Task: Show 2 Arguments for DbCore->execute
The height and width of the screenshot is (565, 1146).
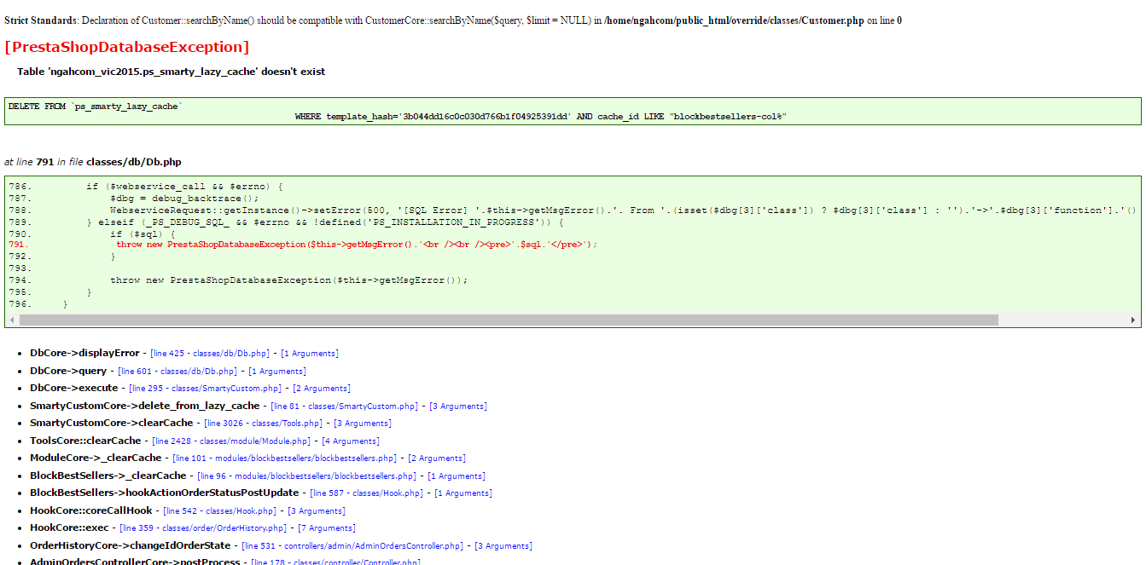Action: click(322, 388)
